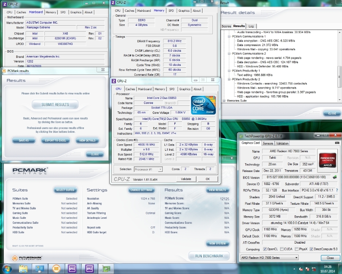Click the EXPORT TO EXCEL button
342x274 pixels.
point(55,140)
